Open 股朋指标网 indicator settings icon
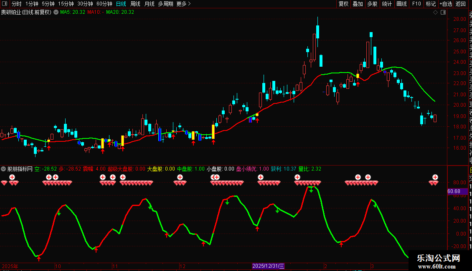This screenshot has width=472, height=271. (3, 169)
